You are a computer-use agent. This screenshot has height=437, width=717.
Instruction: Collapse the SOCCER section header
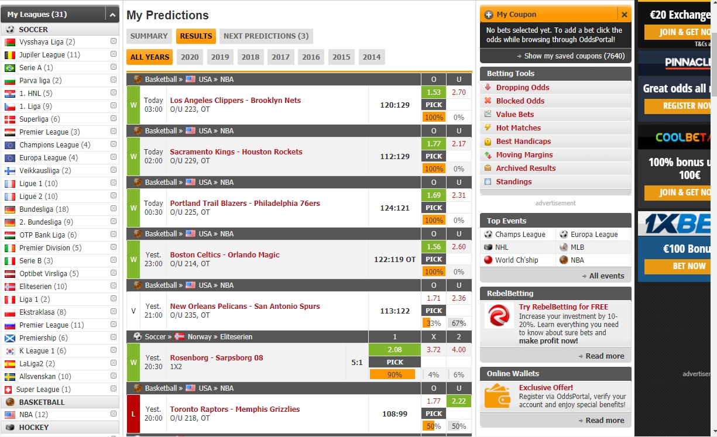pos(61,29)
